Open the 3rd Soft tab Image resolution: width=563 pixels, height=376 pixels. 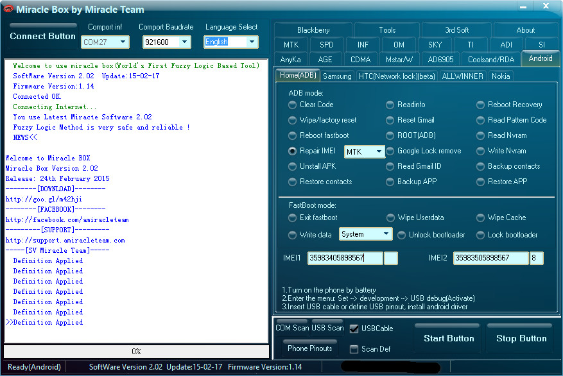(456, 30)
